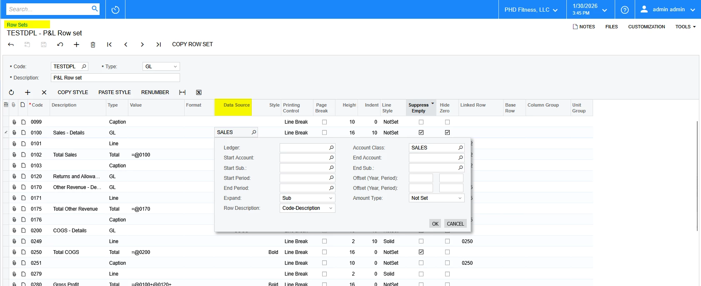Image resolution: width=701 pixels, height=286 pixels.
Task: Undo changes with the cancel icon
Action: point(60,45)
